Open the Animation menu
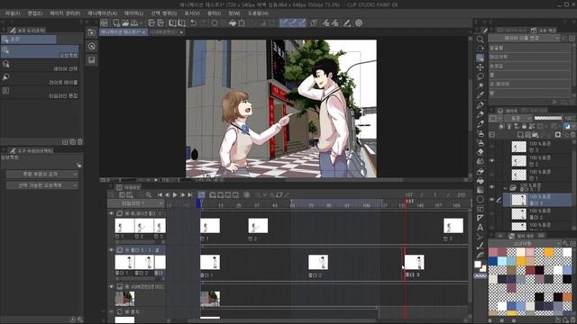577x324 pixels. coord(102,13)
